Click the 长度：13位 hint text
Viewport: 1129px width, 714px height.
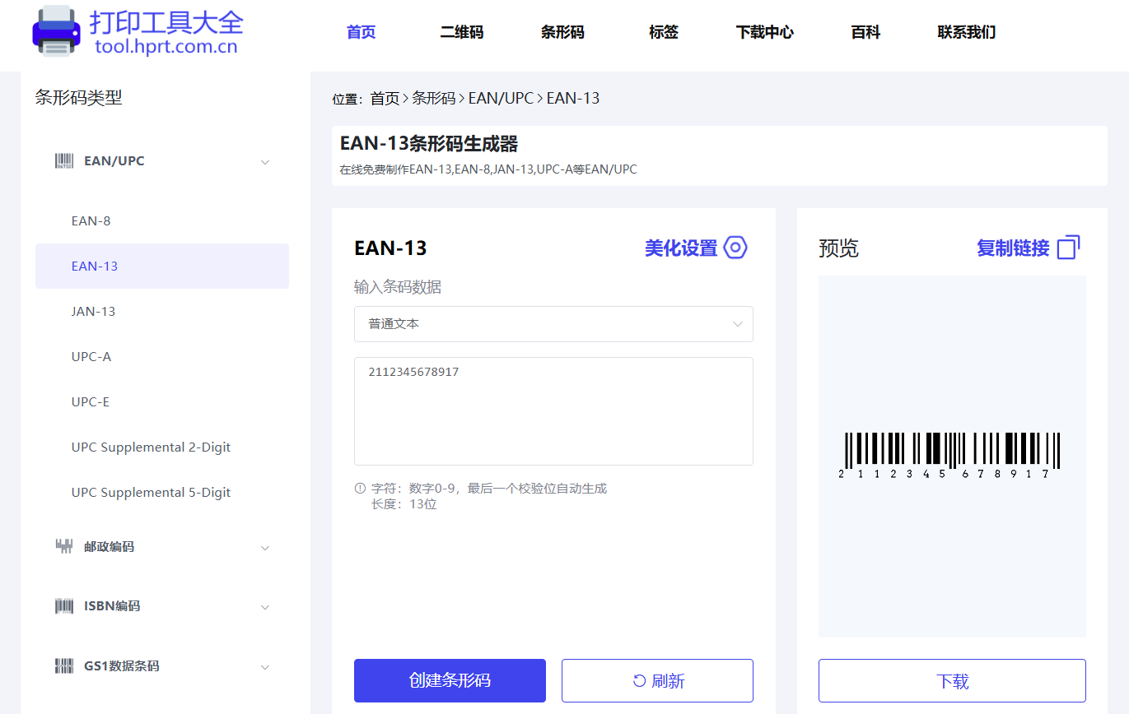pos(404,504)
